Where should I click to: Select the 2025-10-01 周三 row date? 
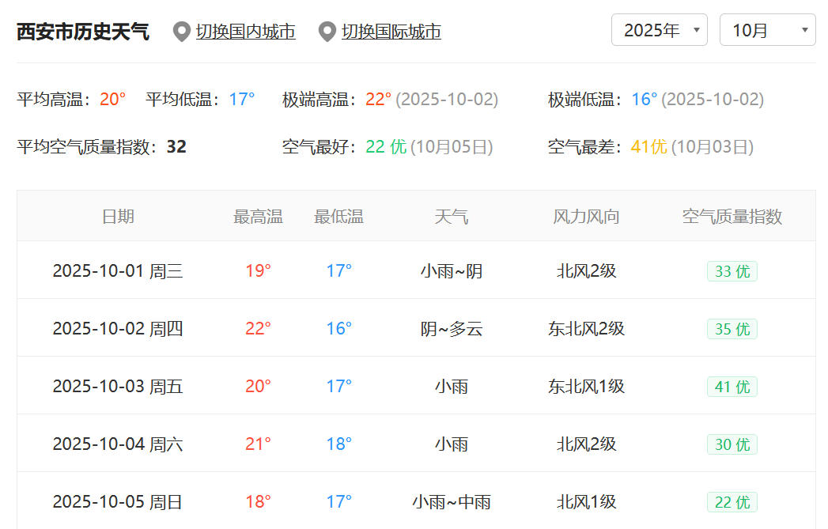click(x=118, y=271)
